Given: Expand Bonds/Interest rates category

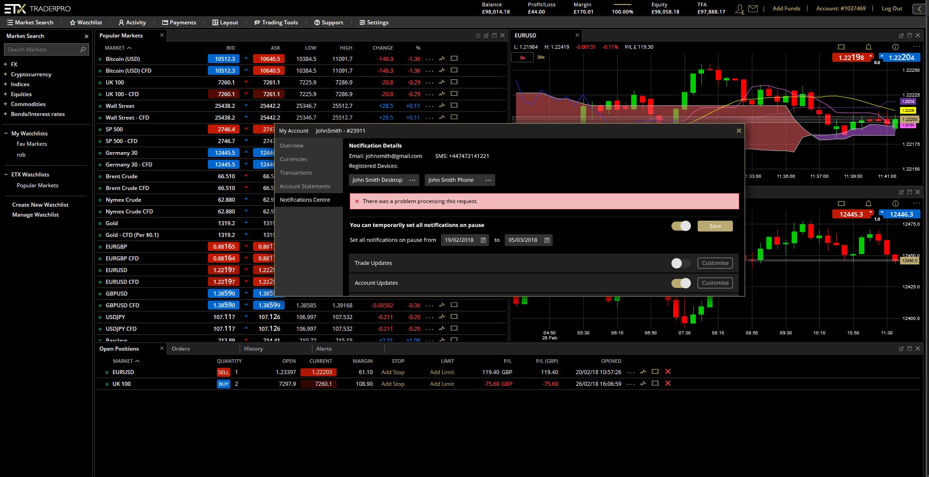Looking at the screenshot, I should pyautogui.click(x=5, y=114).
